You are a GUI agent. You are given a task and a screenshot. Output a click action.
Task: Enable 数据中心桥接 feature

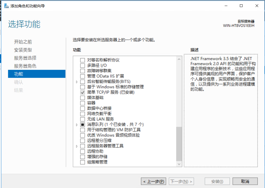pyautogui.click(x=82, y=108)
